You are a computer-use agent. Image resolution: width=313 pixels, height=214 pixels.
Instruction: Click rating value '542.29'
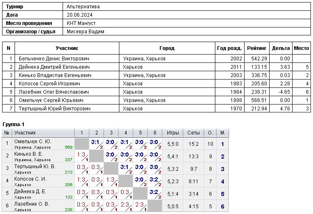(x=259, y=59)
